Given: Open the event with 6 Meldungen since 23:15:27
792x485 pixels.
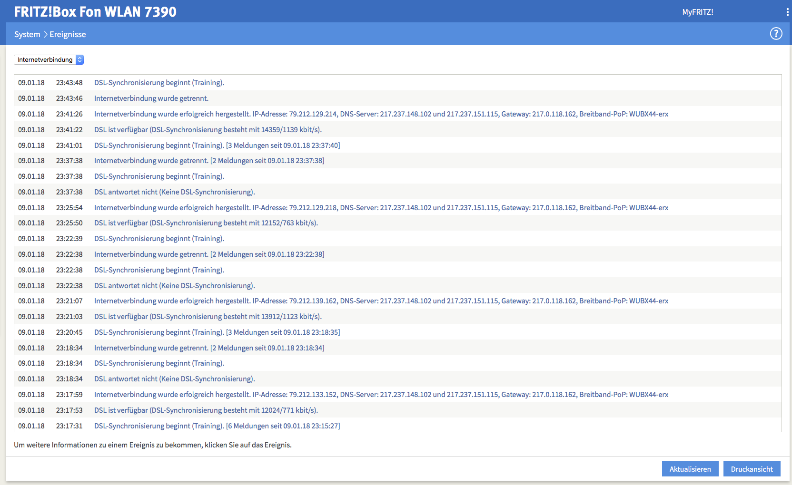Looking at the screenshot, I should [x=217, y=426].
